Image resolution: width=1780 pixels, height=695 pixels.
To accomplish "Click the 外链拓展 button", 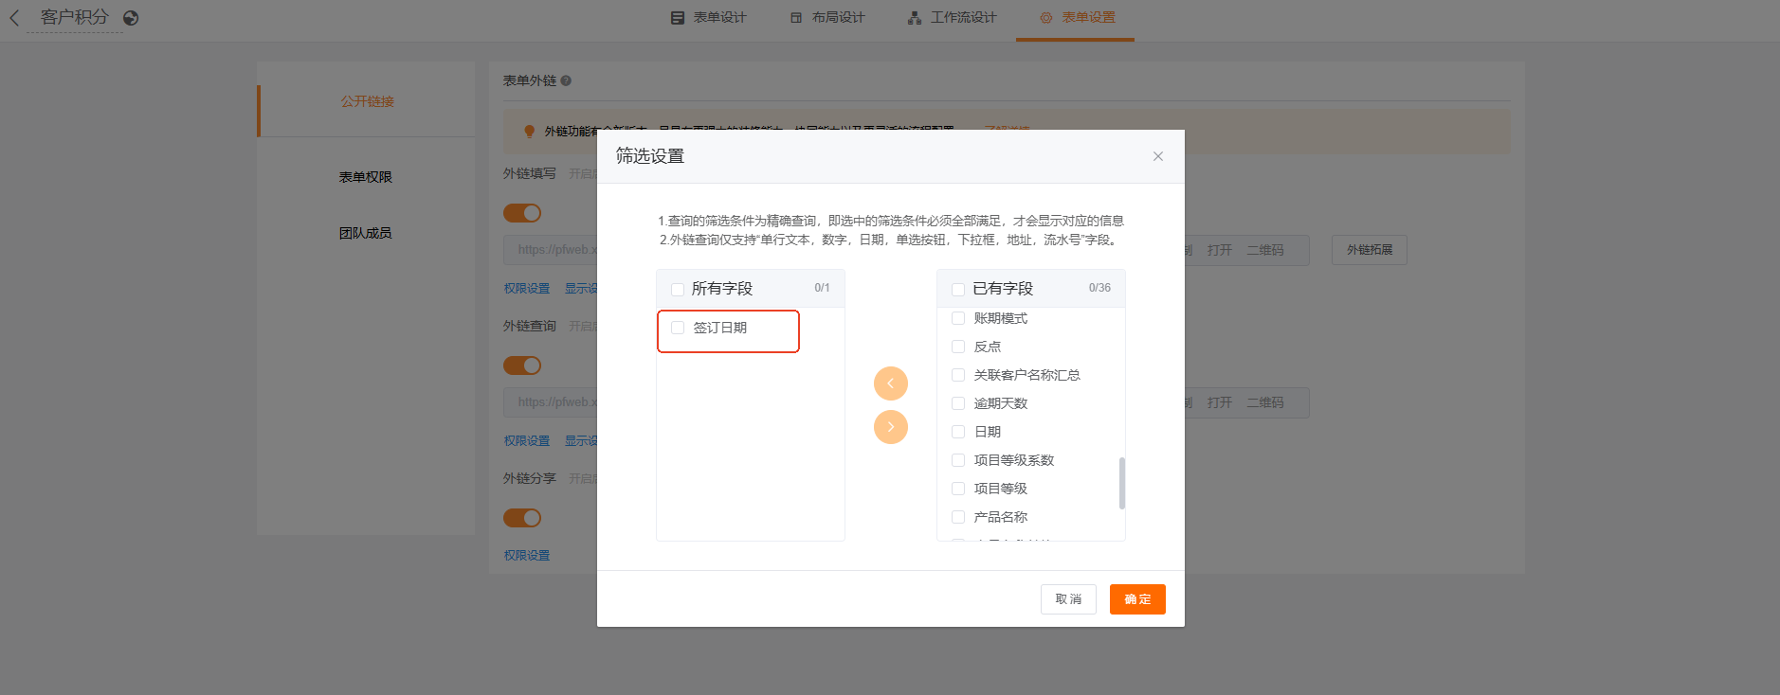I will point(1369,250).
